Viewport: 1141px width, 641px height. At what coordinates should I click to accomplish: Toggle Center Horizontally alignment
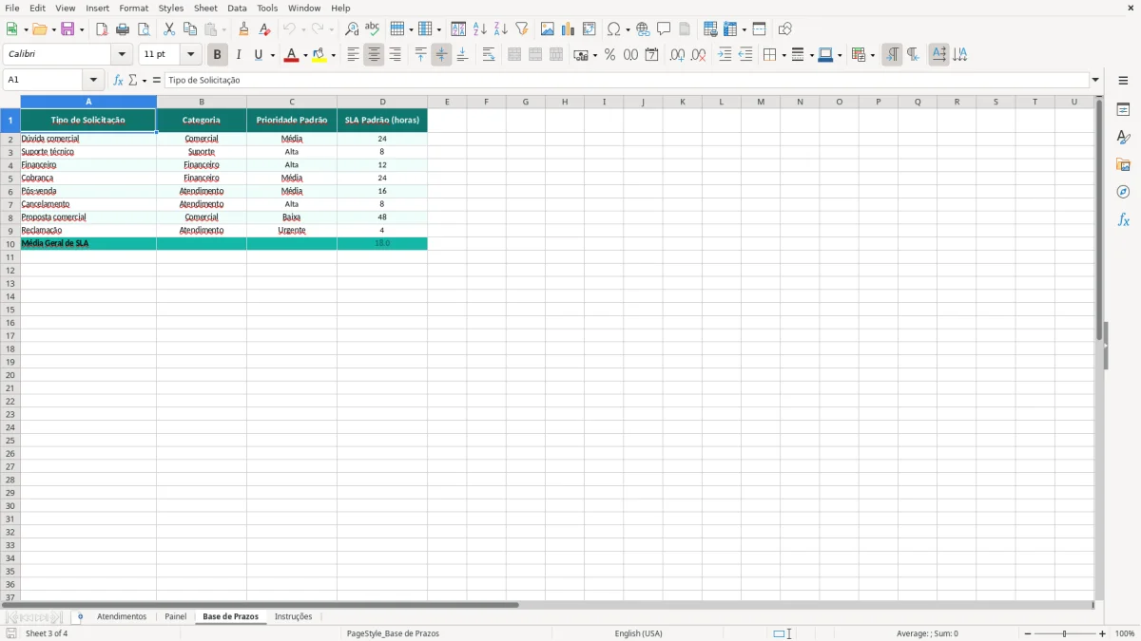[x=374, y=55]
